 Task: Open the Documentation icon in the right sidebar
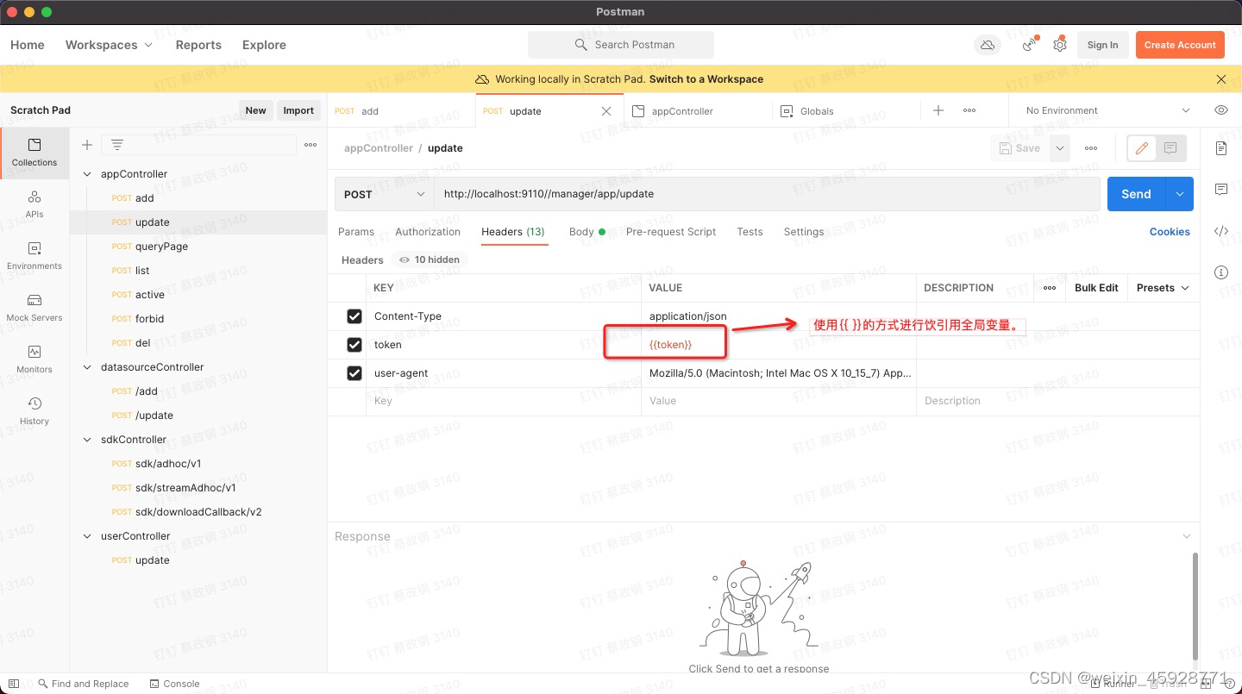[x=1220, y=148]
